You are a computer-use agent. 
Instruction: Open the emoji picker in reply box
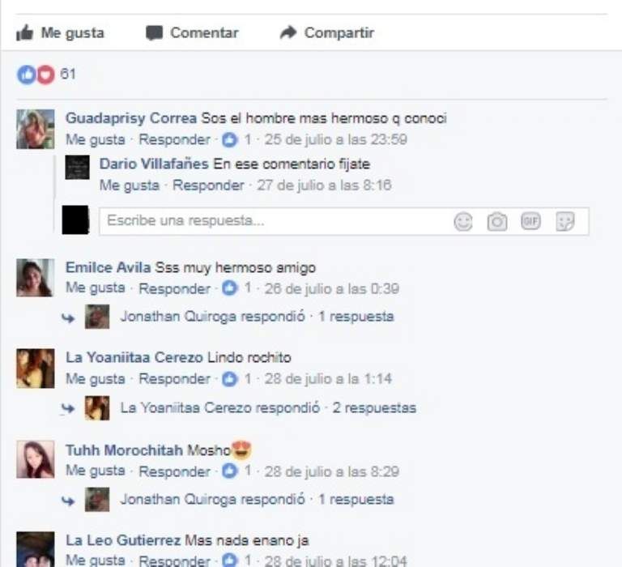[463, 221]
